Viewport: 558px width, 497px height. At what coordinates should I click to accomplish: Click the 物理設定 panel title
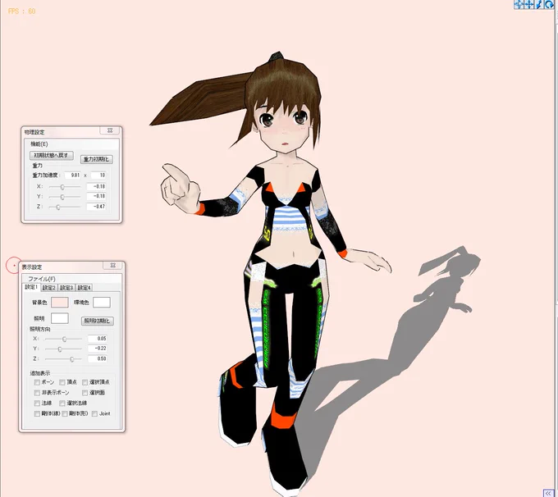click(x=34, y=132)
